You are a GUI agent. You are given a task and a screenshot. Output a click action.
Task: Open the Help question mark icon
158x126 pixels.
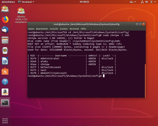[5, 81]
